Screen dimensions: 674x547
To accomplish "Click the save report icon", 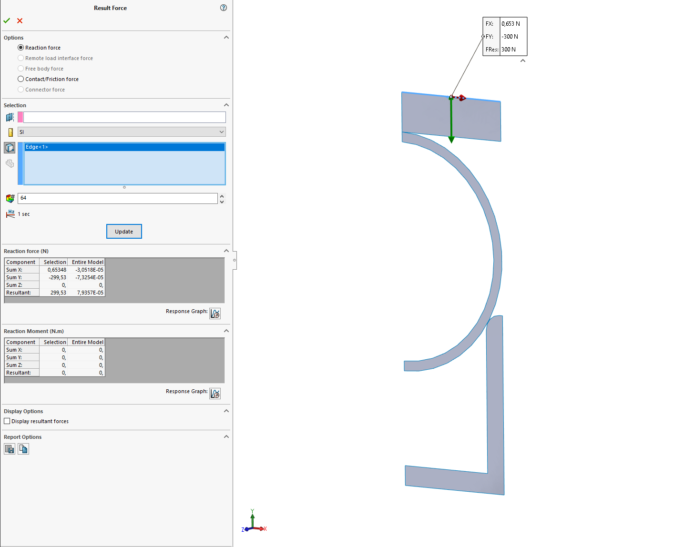I will (10, 449).
